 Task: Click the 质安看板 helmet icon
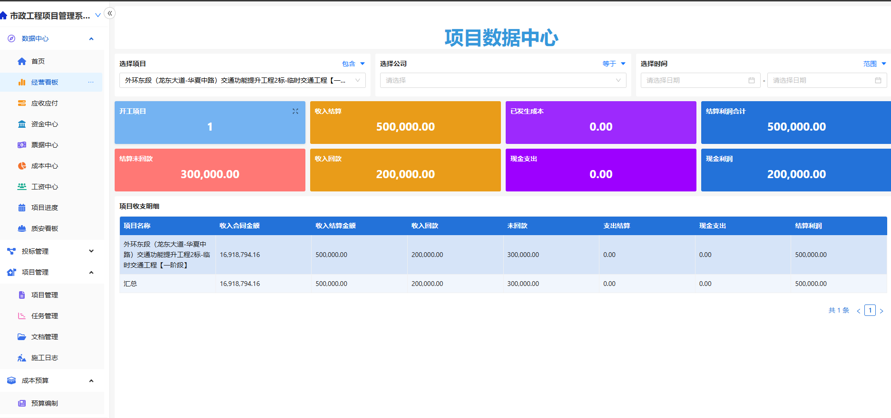(22, 228)
